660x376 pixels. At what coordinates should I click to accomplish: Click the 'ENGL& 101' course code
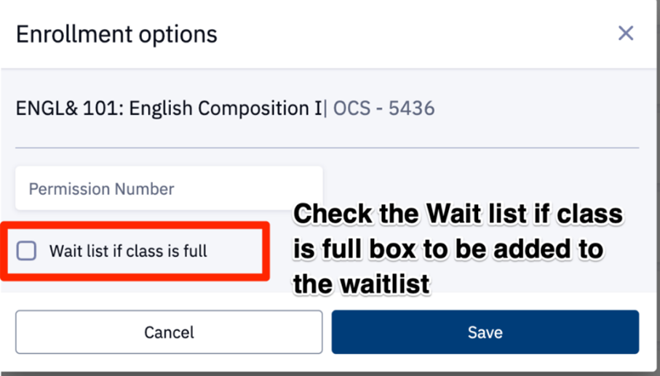pos(52,109)
